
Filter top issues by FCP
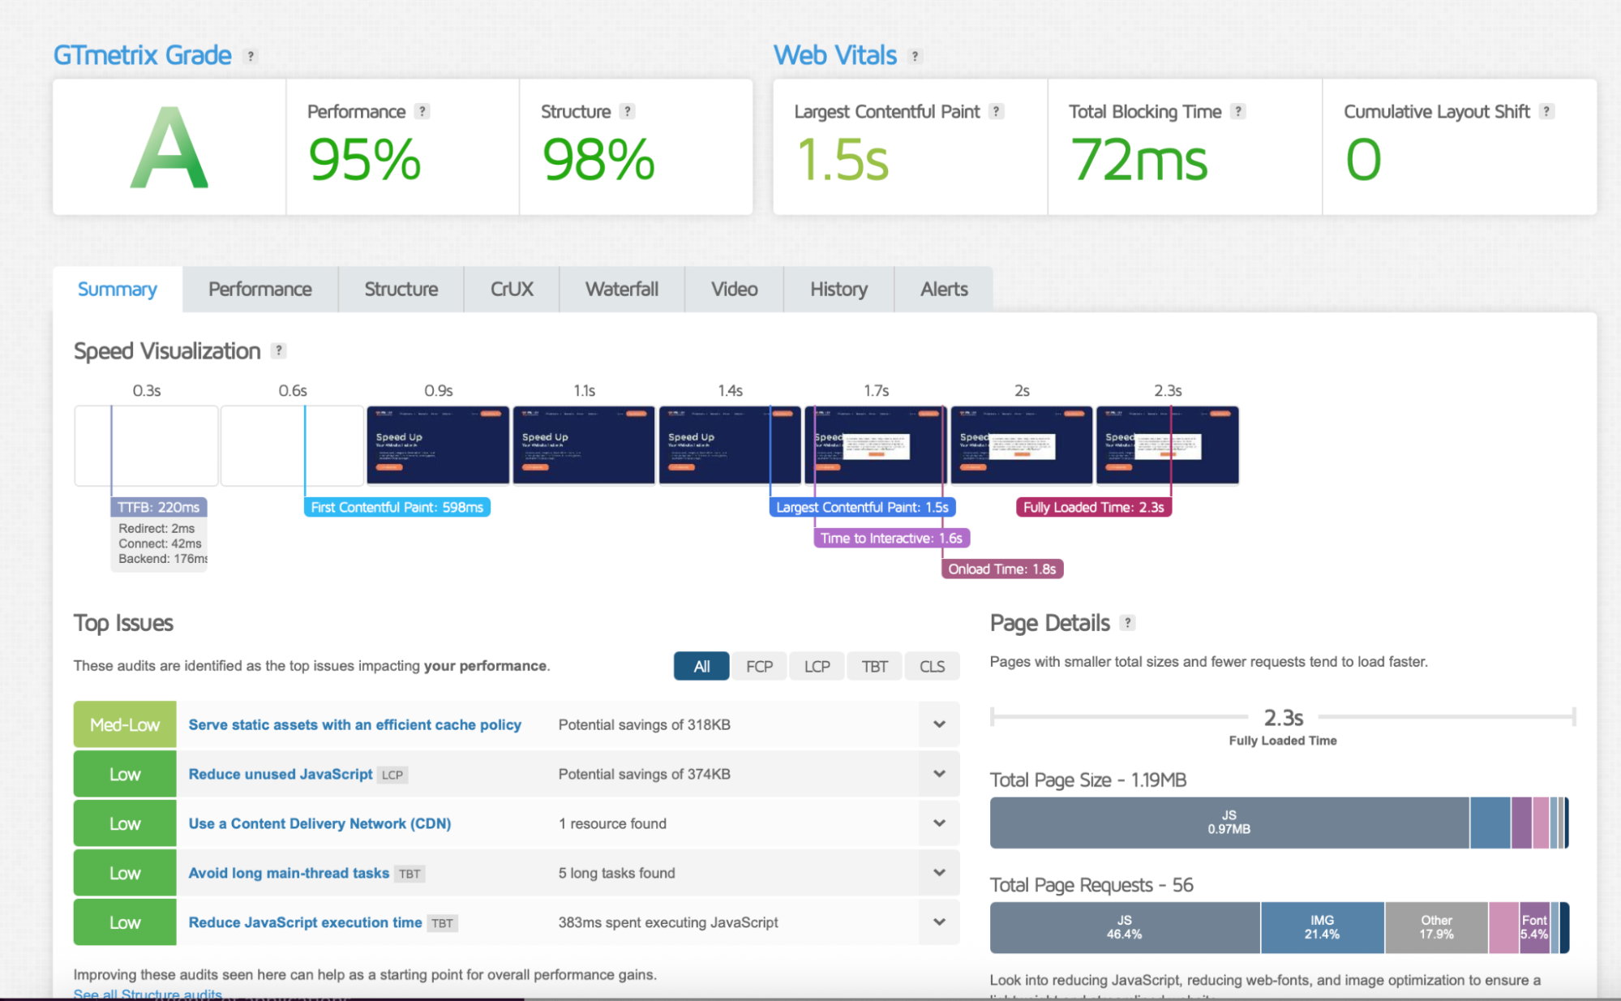[x=759, y=666]
